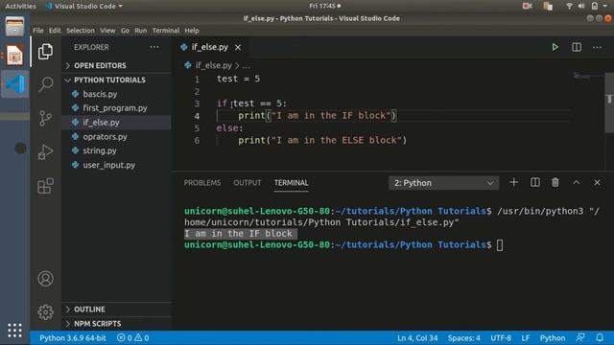Switch to the Problems panel tab
This screenshot has width=614, height=345.
click(x=202, y=183)
